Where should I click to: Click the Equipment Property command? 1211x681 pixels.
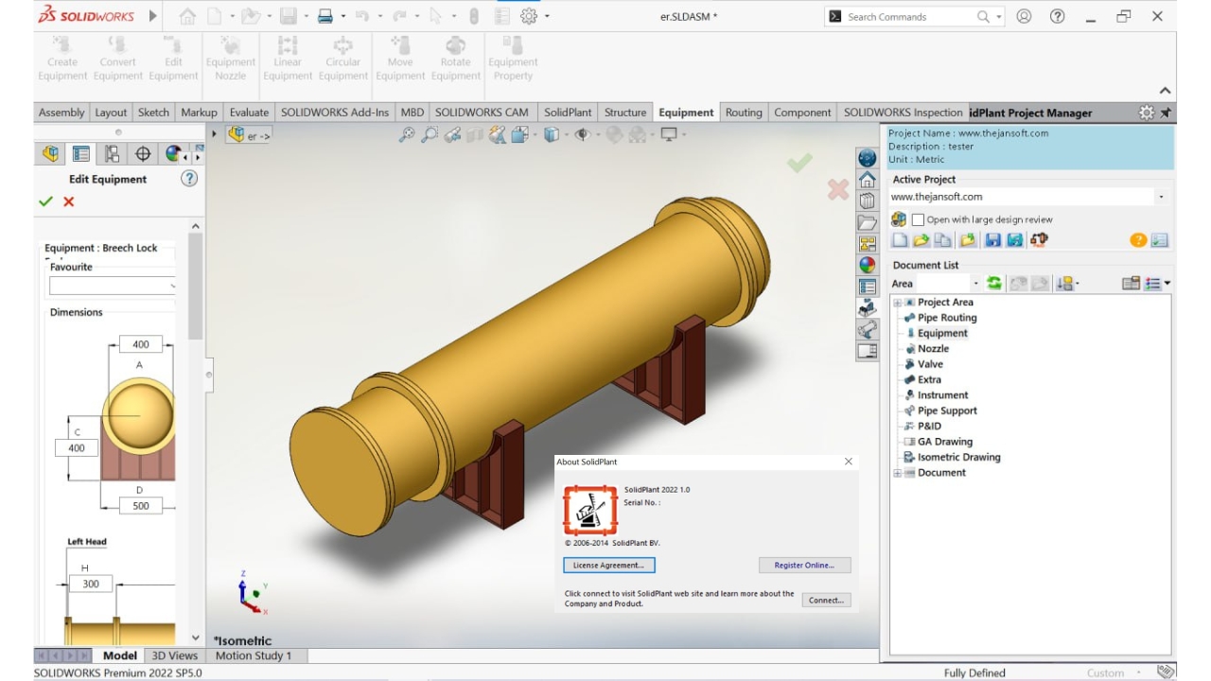(513, 59)
